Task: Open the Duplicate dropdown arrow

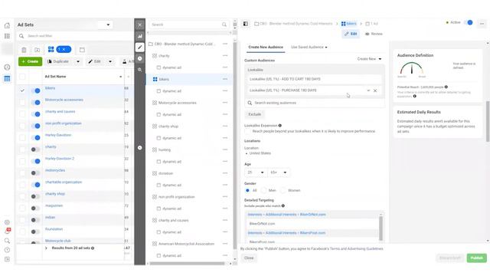Action: click(78, 61)
